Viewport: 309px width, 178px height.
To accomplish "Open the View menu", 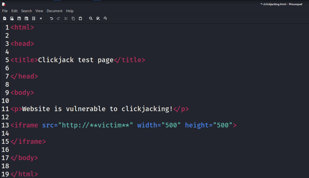I will [x=39, y=11].
